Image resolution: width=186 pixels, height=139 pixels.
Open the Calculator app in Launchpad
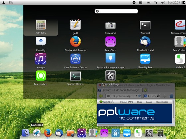click(41, 24)
